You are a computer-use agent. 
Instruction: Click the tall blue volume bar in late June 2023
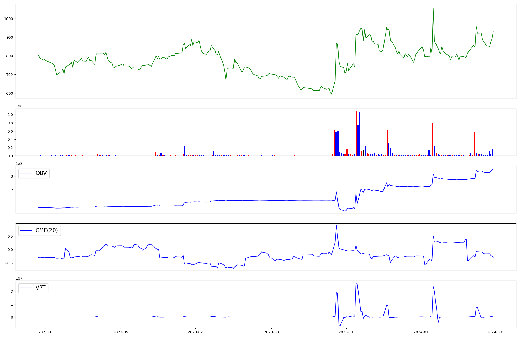coord(185,151)
